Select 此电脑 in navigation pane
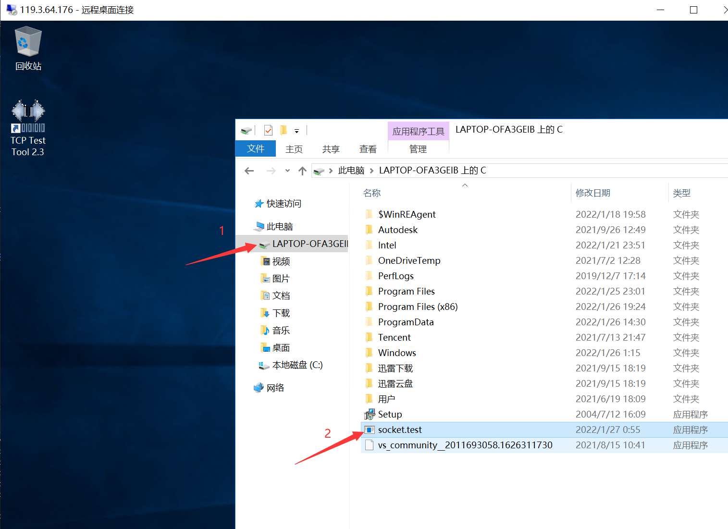 273,226
